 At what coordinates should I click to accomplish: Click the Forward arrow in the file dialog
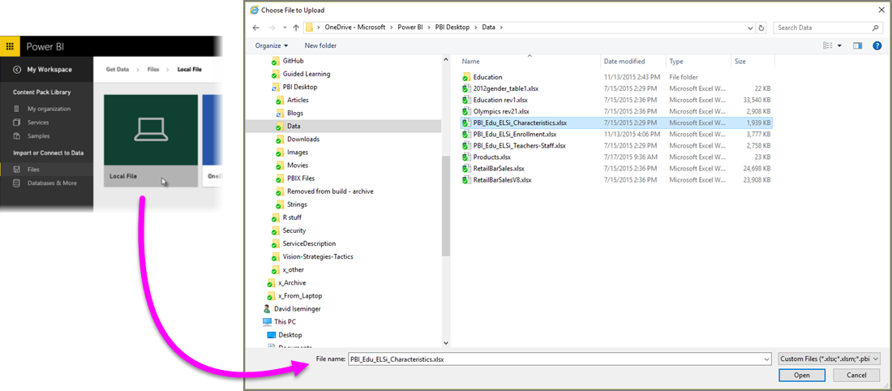[272, 28]
